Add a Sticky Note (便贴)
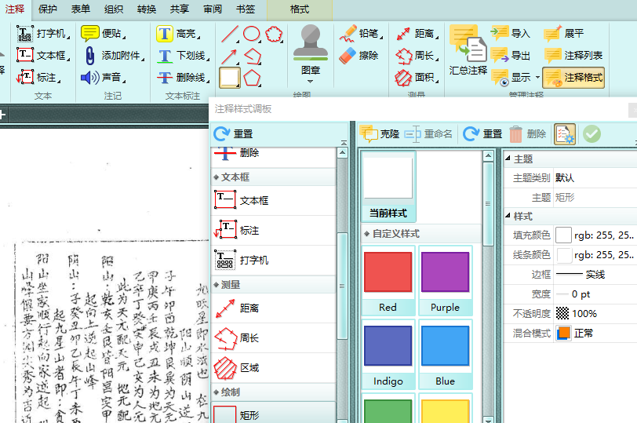This screenshot has height=423, width=637. (x=104, y=33)
